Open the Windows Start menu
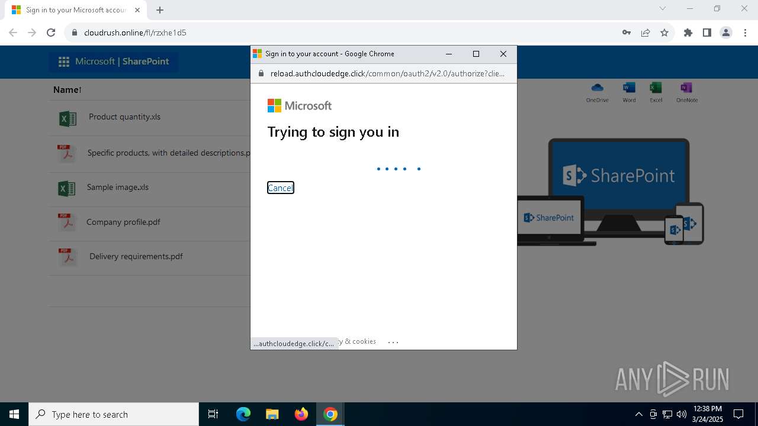The height and width of the screenshot is (426, 758). (14, 414)
